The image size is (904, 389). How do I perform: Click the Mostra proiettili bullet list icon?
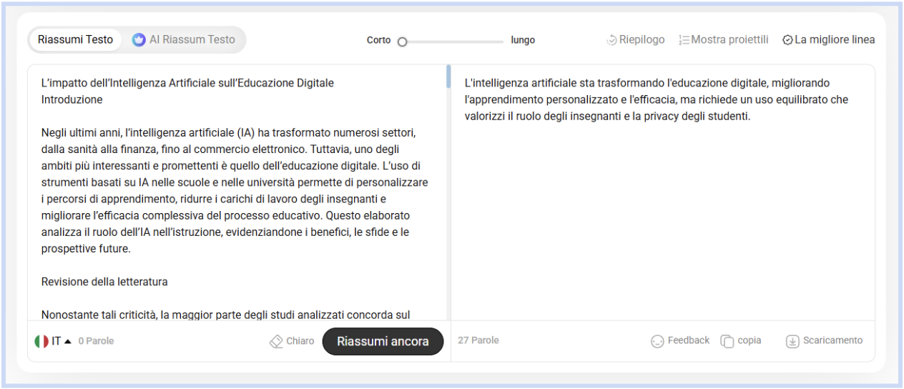tap(684, 40)
